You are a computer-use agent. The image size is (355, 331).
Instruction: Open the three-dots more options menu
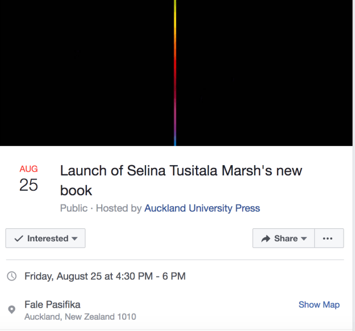pos(328,238)
